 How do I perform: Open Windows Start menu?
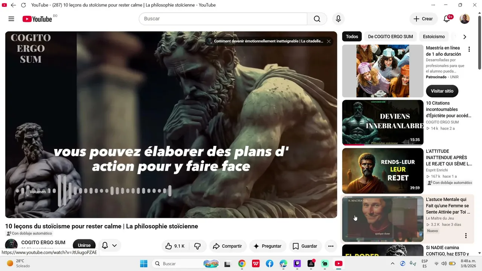coord(143,263)
